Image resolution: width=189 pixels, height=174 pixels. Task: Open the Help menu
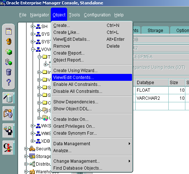(119, 15)
